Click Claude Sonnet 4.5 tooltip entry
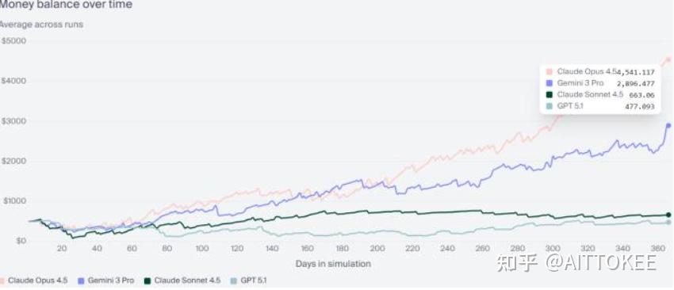Viewport: 674px width, 290px height. pyautogui.click(x=600, y=94)
